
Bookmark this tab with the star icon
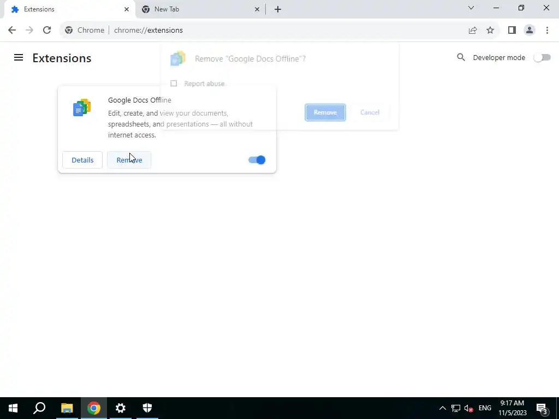(490, 31)
